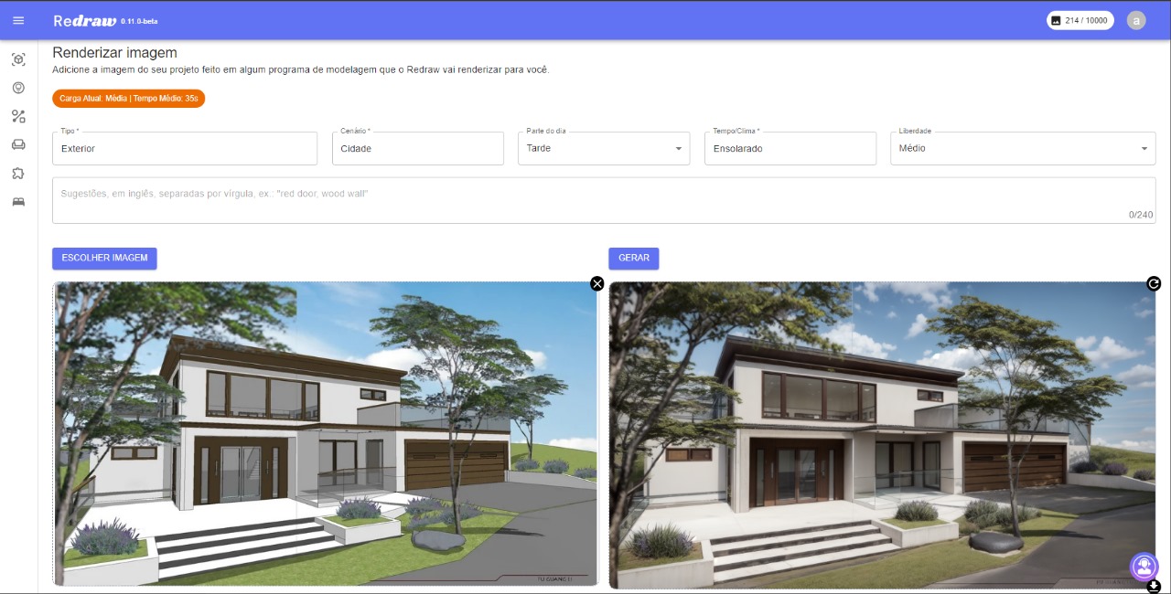The height and width of the screenshot is (594, 1171).
Task: Open the purple support chat bubble
Action: [1144, 567]
